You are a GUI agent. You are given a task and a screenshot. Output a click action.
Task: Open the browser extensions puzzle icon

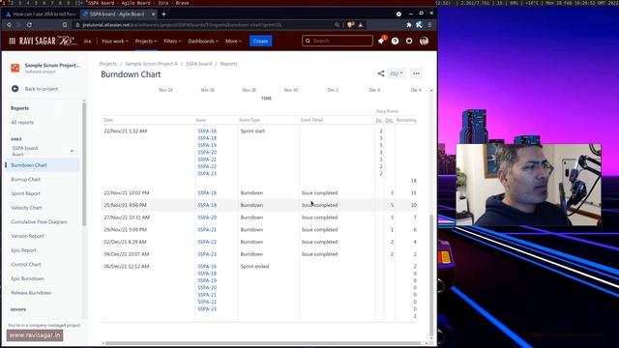[x=408, y=25]
